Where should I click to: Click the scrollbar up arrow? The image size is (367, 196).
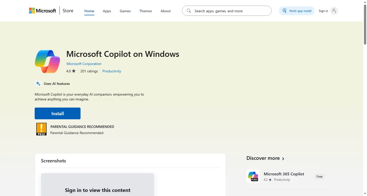coord(365,2)
